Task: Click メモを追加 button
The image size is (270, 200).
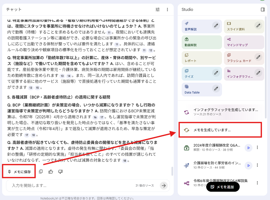Action: 223,187
